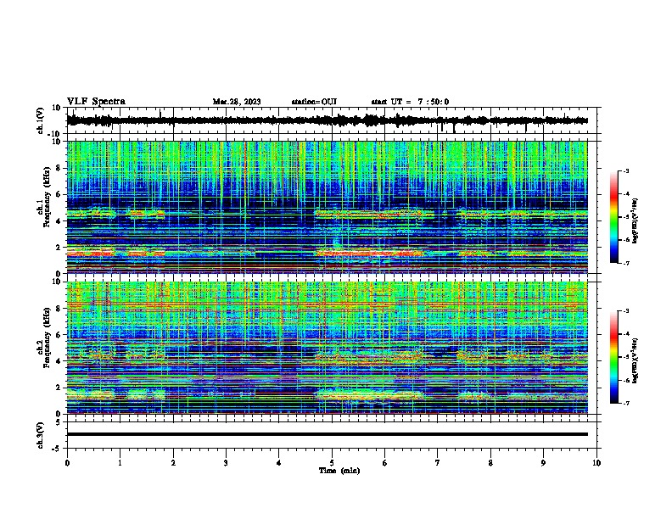Click the time axis tick label "7"
Screen dimensions: 672x519
[x=438, y=463]
